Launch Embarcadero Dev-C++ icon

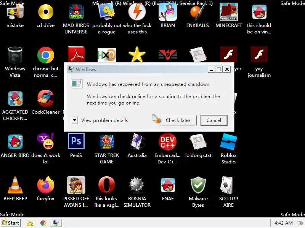tap(168, 141)
